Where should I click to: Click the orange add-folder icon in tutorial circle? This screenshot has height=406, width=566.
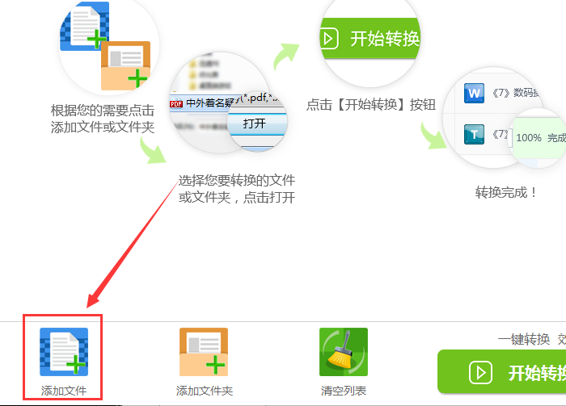click(x=125, y=65)
